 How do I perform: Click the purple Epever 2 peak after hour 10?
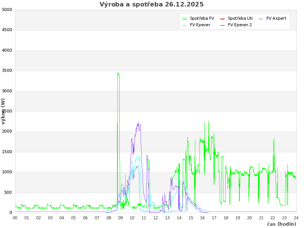click(x=138, y=123)
